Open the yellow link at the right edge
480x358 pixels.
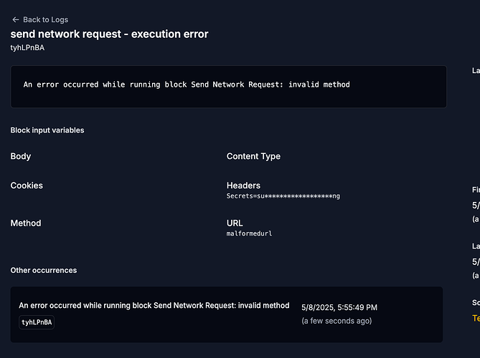(476, 318)
